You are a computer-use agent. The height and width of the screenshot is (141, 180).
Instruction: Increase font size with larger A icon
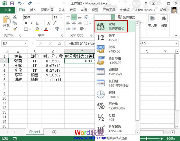pos(49,23)
